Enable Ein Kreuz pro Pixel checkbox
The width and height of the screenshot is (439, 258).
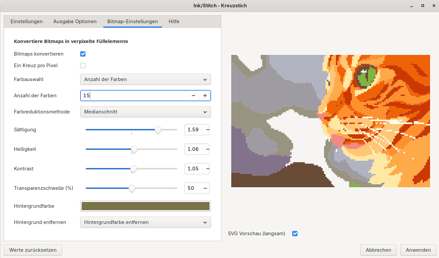83,65
